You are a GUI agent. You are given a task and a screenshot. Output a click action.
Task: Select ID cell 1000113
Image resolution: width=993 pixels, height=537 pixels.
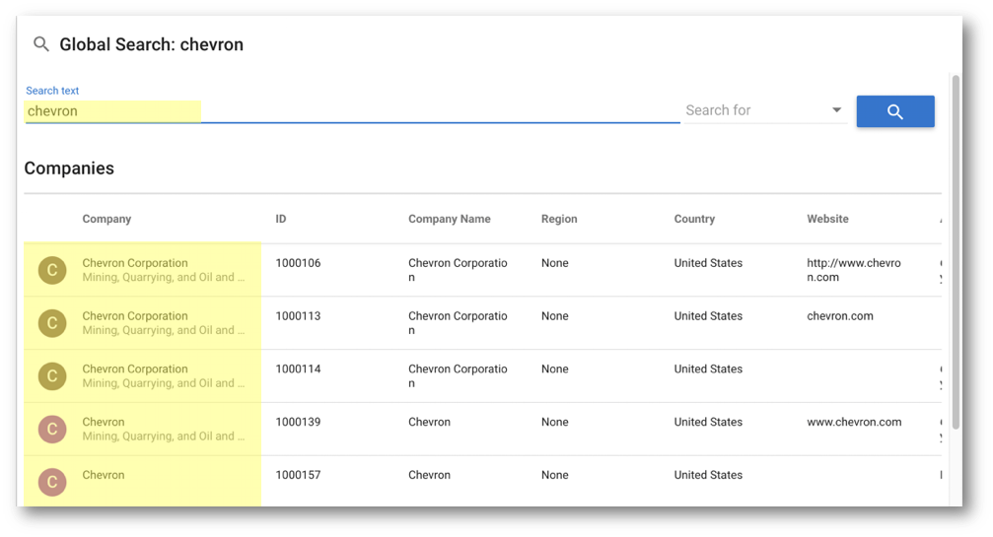click(x=298, y=316)
